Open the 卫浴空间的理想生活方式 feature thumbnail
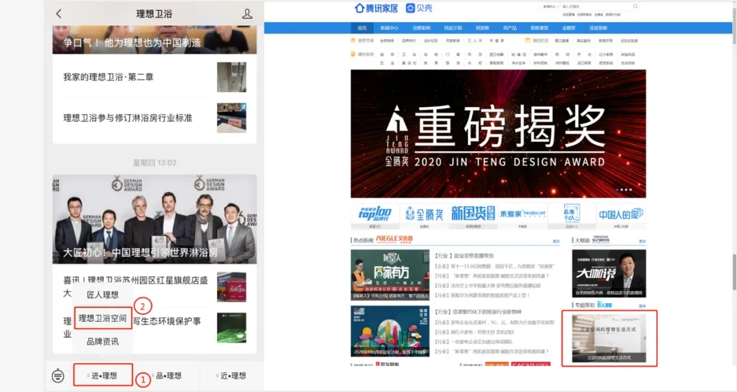Viewport: 737px width, 392px height. coord(609,338)
